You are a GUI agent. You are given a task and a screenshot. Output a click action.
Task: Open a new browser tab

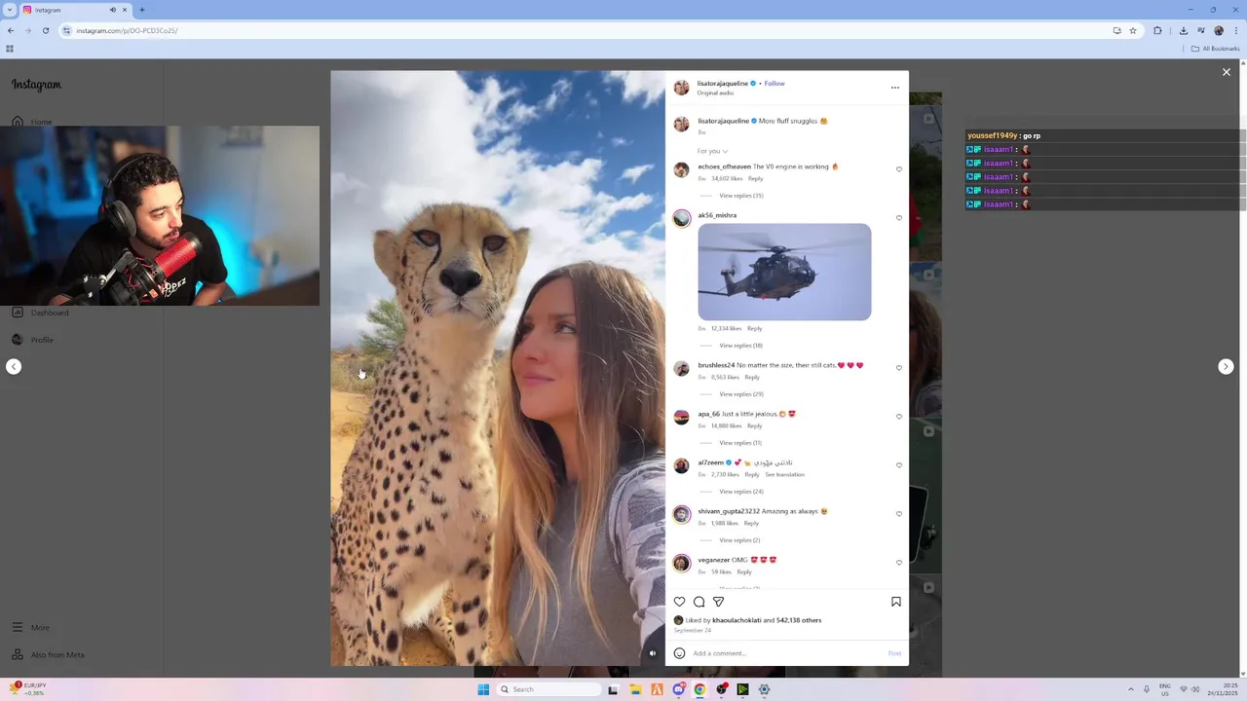tap(141, 10)
